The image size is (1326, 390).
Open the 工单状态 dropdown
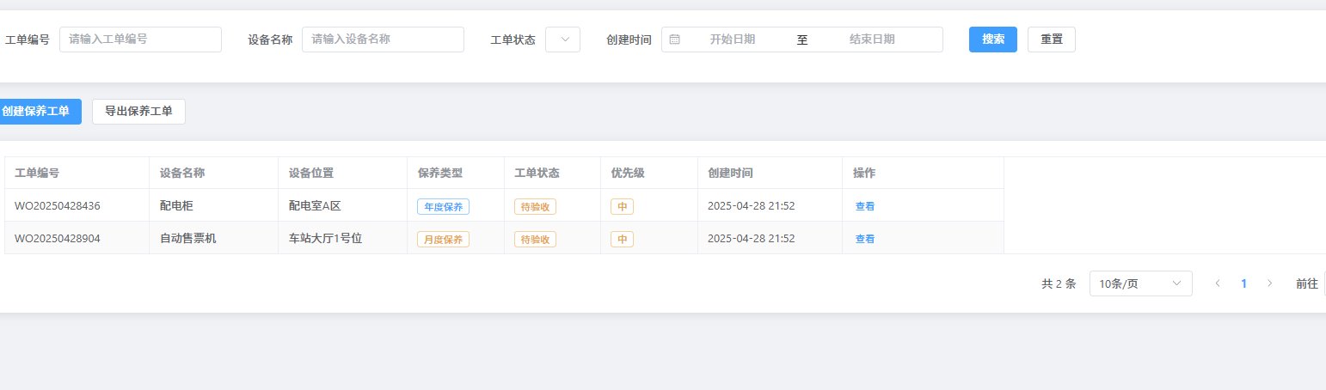tap(563, 40)
